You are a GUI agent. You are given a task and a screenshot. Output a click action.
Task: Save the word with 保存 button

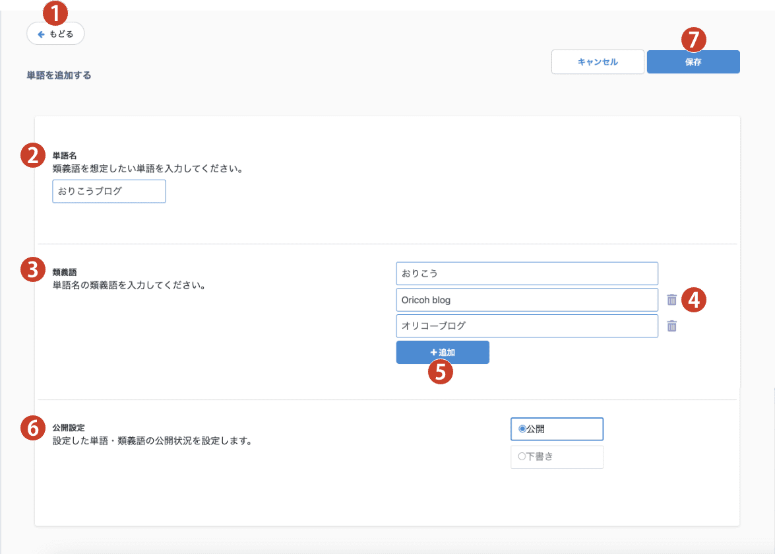(693, 62)
